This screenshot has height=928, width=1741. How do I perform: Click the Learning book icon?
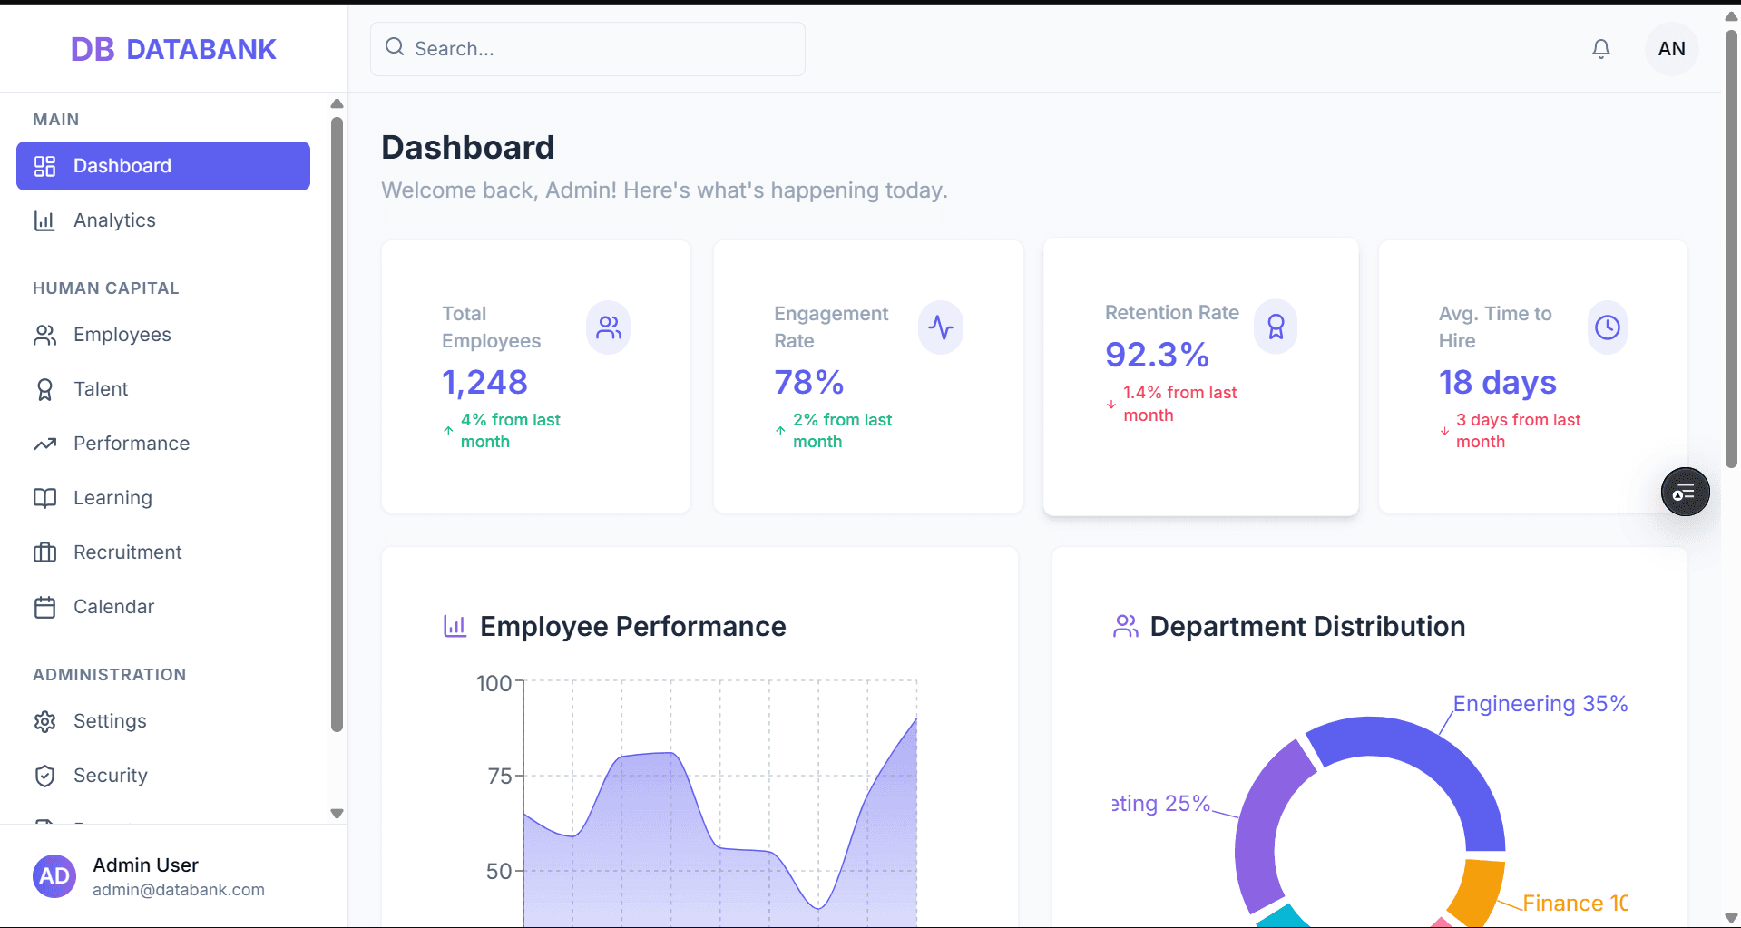click(x=44, y=498)
